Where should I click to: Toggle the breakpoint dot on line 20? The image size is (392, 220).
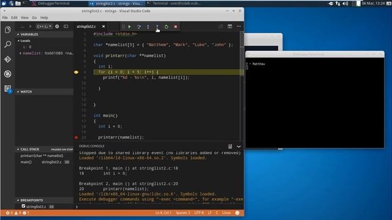pyautogui.click(x=76, y=137)
